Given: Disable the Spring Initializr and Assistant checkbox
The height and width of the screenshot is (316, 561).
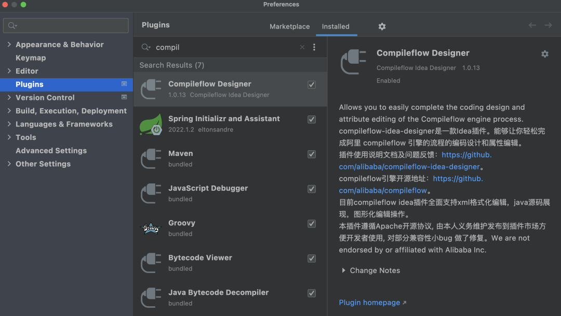Looking at the screenshot, I should [312, 120].
